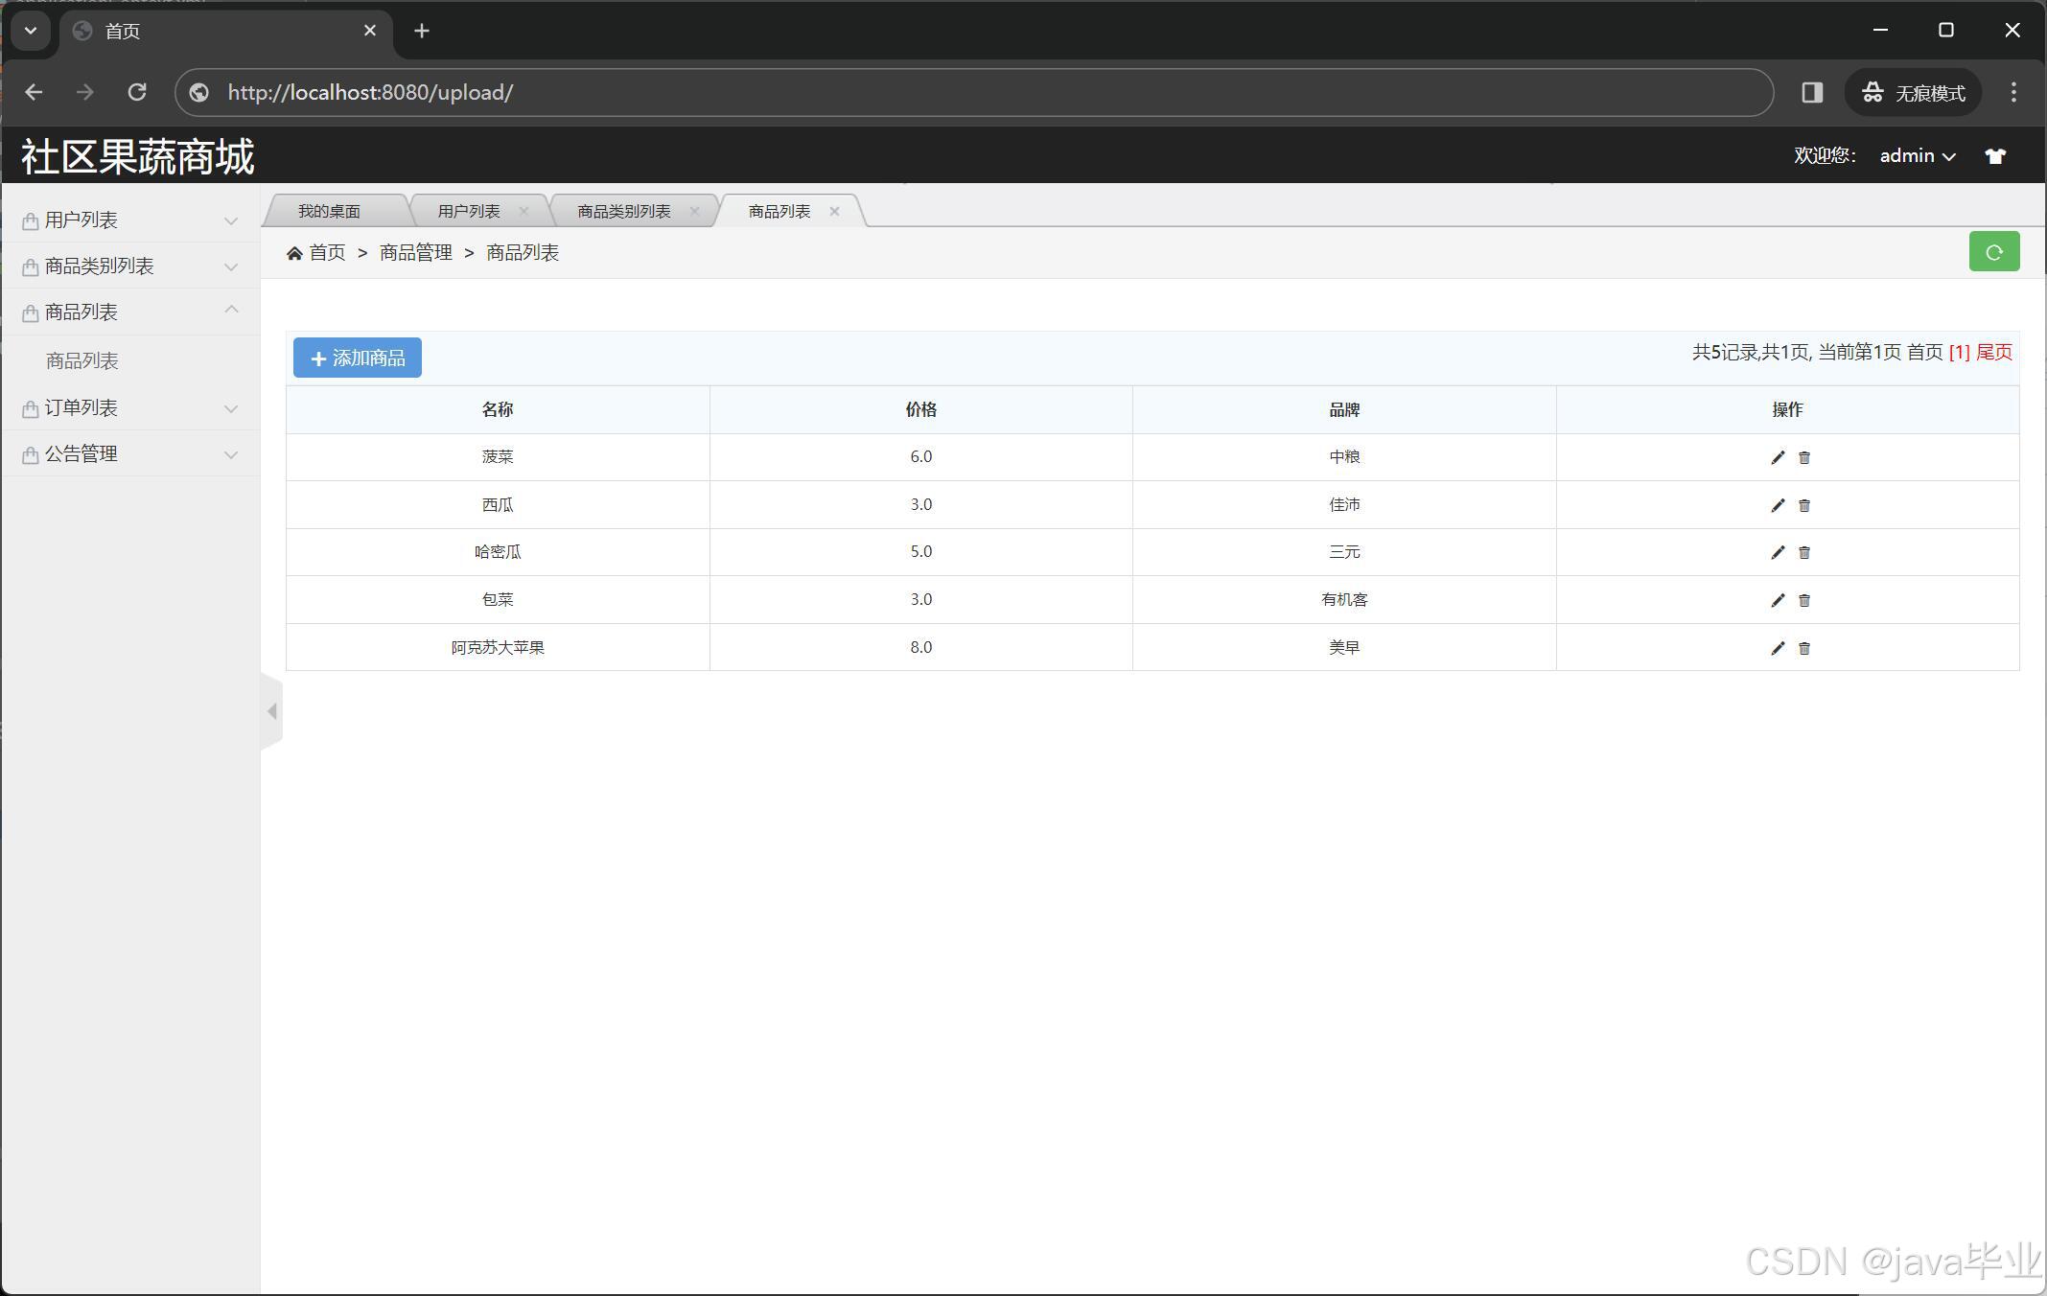Expand the 公告管理 sidebar menu
Screen dimensions: 2047x1296
click(x=131, y=454)
